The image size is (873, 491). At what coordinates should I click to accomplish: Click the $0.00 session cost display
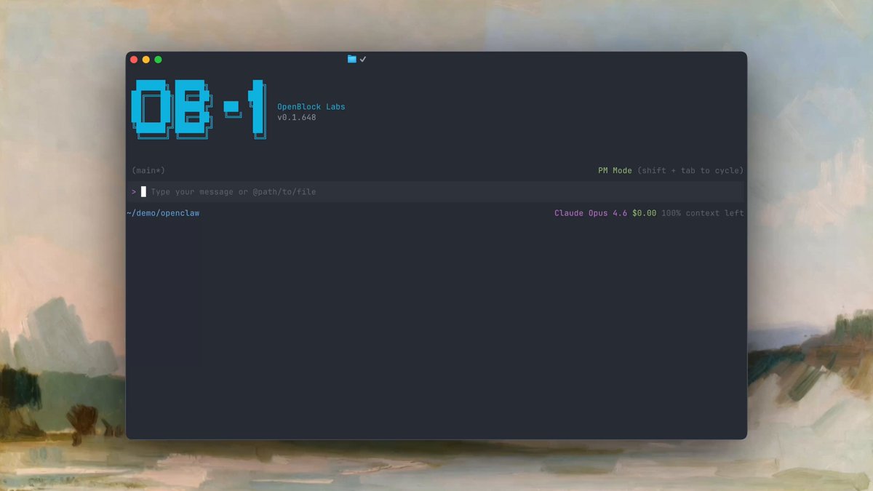pos(644,213)
